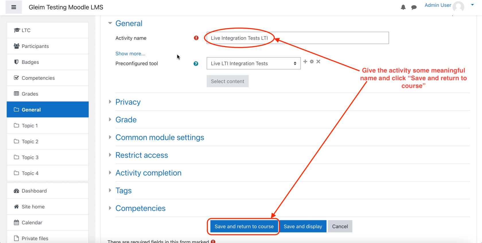
Task: Click the Save and display button
Action: pyautogui.click(x=303, y=226)
